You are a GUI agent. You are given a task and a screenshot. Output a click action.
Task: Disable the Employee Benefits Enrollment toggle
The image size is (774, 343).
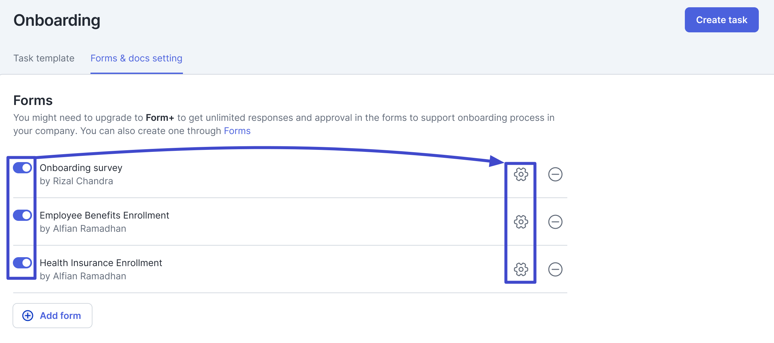pyautogui.click(x=22, y=215)
